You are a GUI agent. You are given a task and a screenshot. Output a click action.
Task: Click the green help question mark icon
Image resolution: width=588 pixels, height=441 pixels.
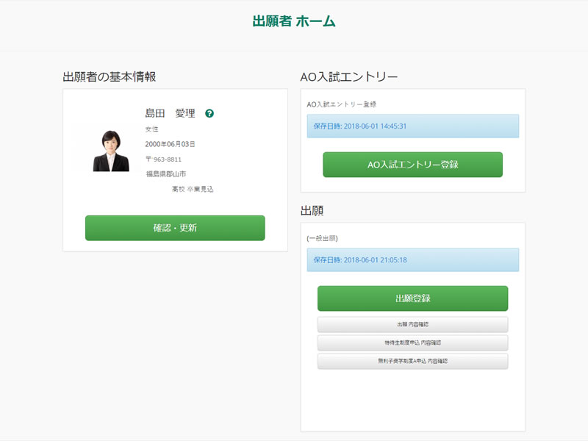click(x=209, y=114)
